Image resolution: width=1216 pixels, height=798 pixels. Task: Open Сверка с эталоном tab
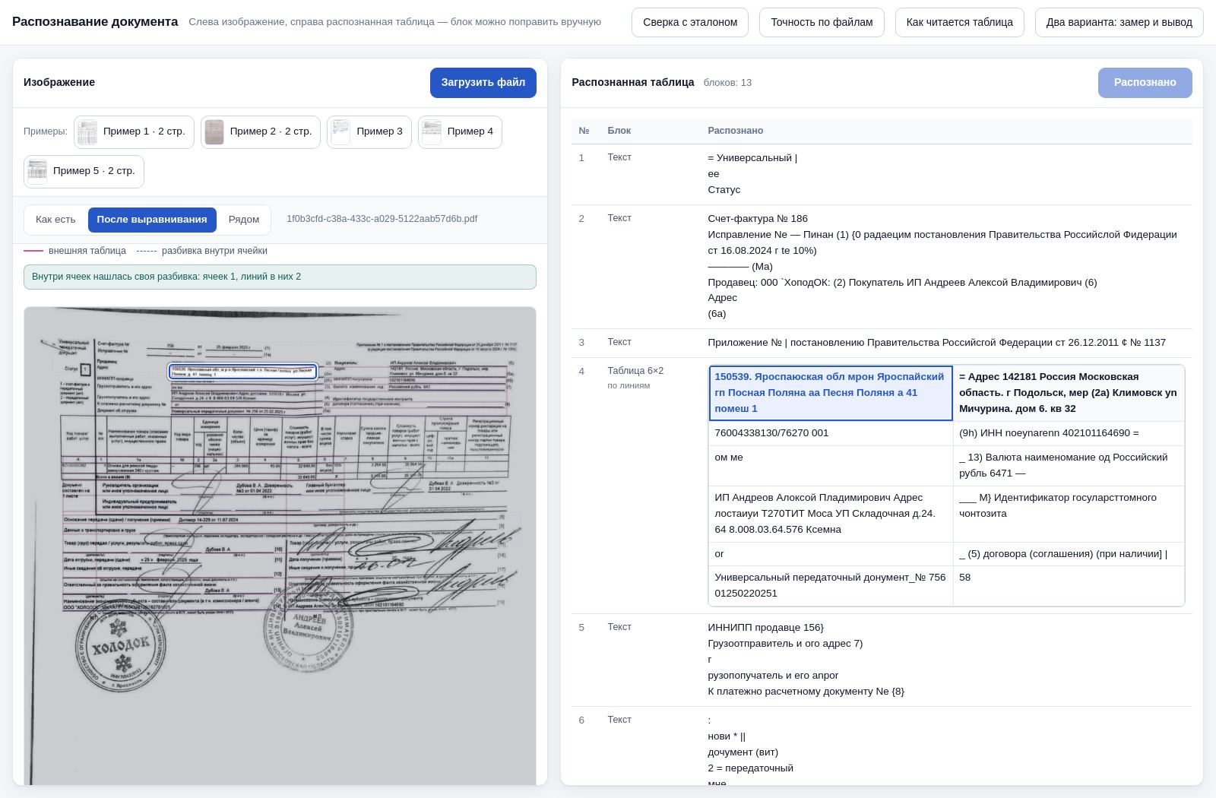[x=690, y=22]
